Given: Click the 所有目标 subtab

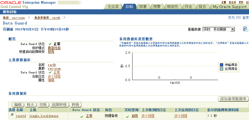Looking at the screenshot, I should 10,12.
